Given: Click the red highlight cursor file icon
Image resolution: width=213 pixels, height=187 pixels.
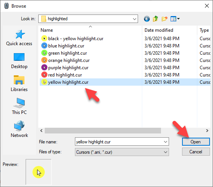Looking at the screenshot, I should pyautogui.click(x=44, y=75).
